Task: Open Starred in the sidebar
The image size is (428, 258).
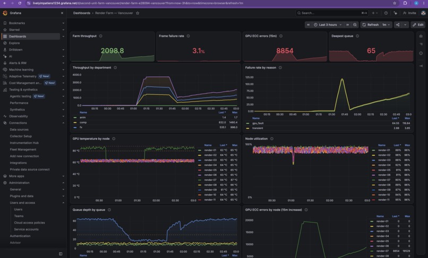Action: [14, 30]
